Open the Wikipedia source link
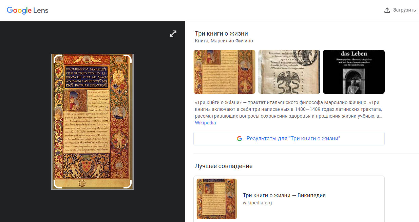The height and width of the screenshot is (222, 419). 205,123
